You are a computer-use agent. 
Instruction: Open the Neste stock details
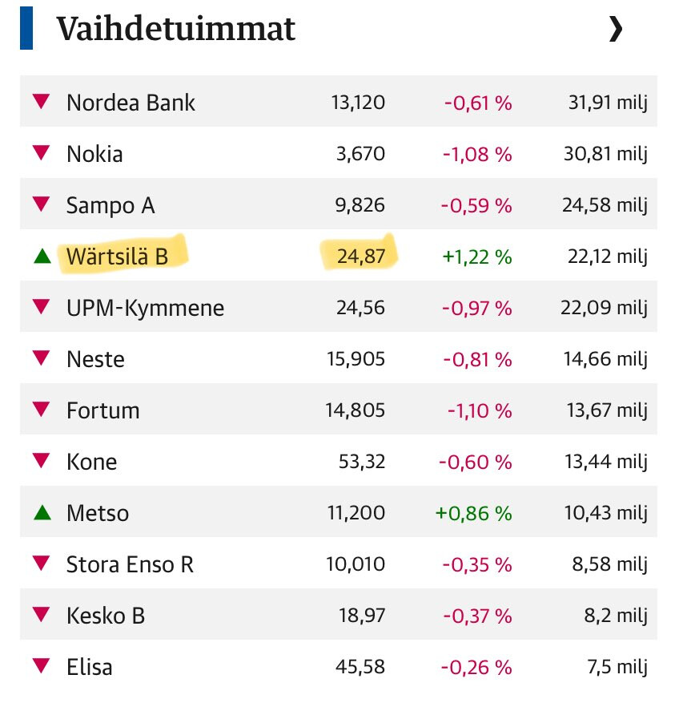pyautogui.click(x=95, y=359)
